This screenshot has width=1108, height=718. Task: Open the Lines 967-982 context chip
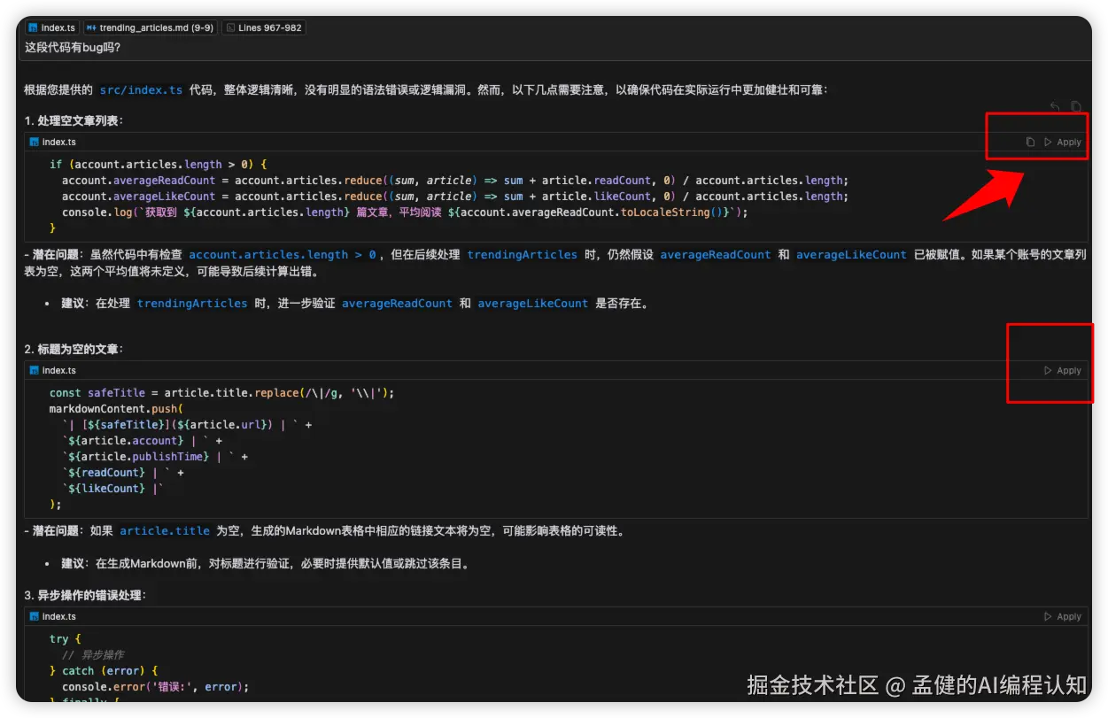pyautogui.click(x=264, y=27)
